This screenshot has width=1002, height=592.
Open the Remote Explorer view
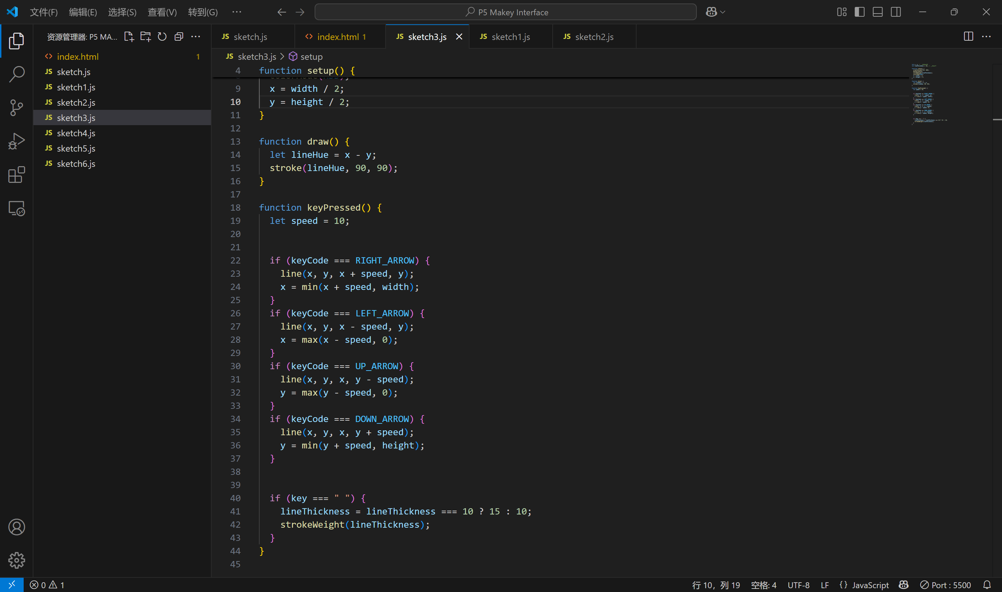coord(16,208)
